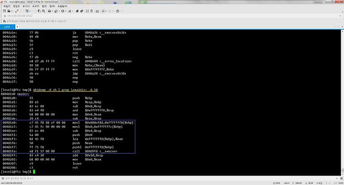Click the Encoding globe icon
The height and width of the screenshot is (185, 344).
63,11
